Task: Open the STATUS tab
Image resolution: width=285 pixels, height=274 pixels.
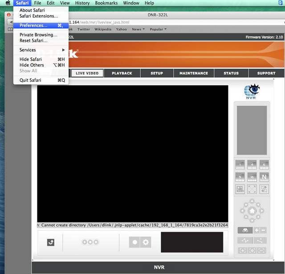Action: click(x=231, y=73)
